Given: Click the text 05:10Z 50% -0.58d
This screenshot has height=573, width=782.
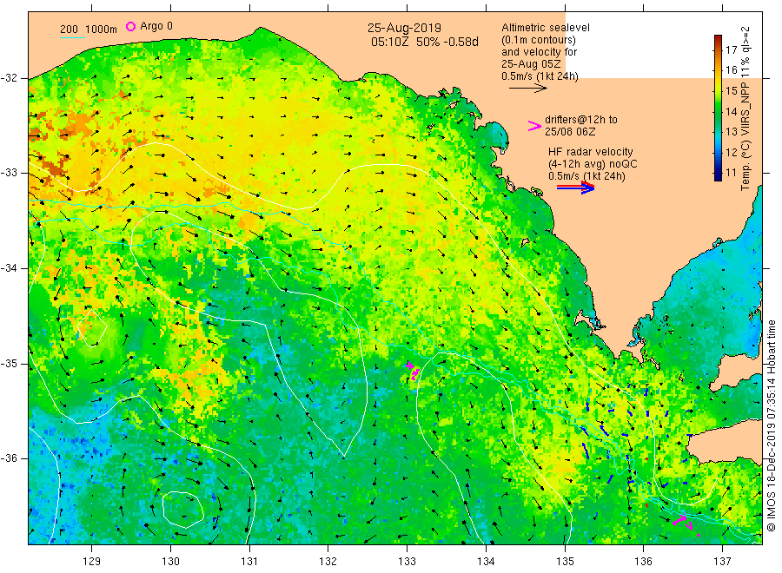Looking at the screenshot, I should [x=424, y=42].
